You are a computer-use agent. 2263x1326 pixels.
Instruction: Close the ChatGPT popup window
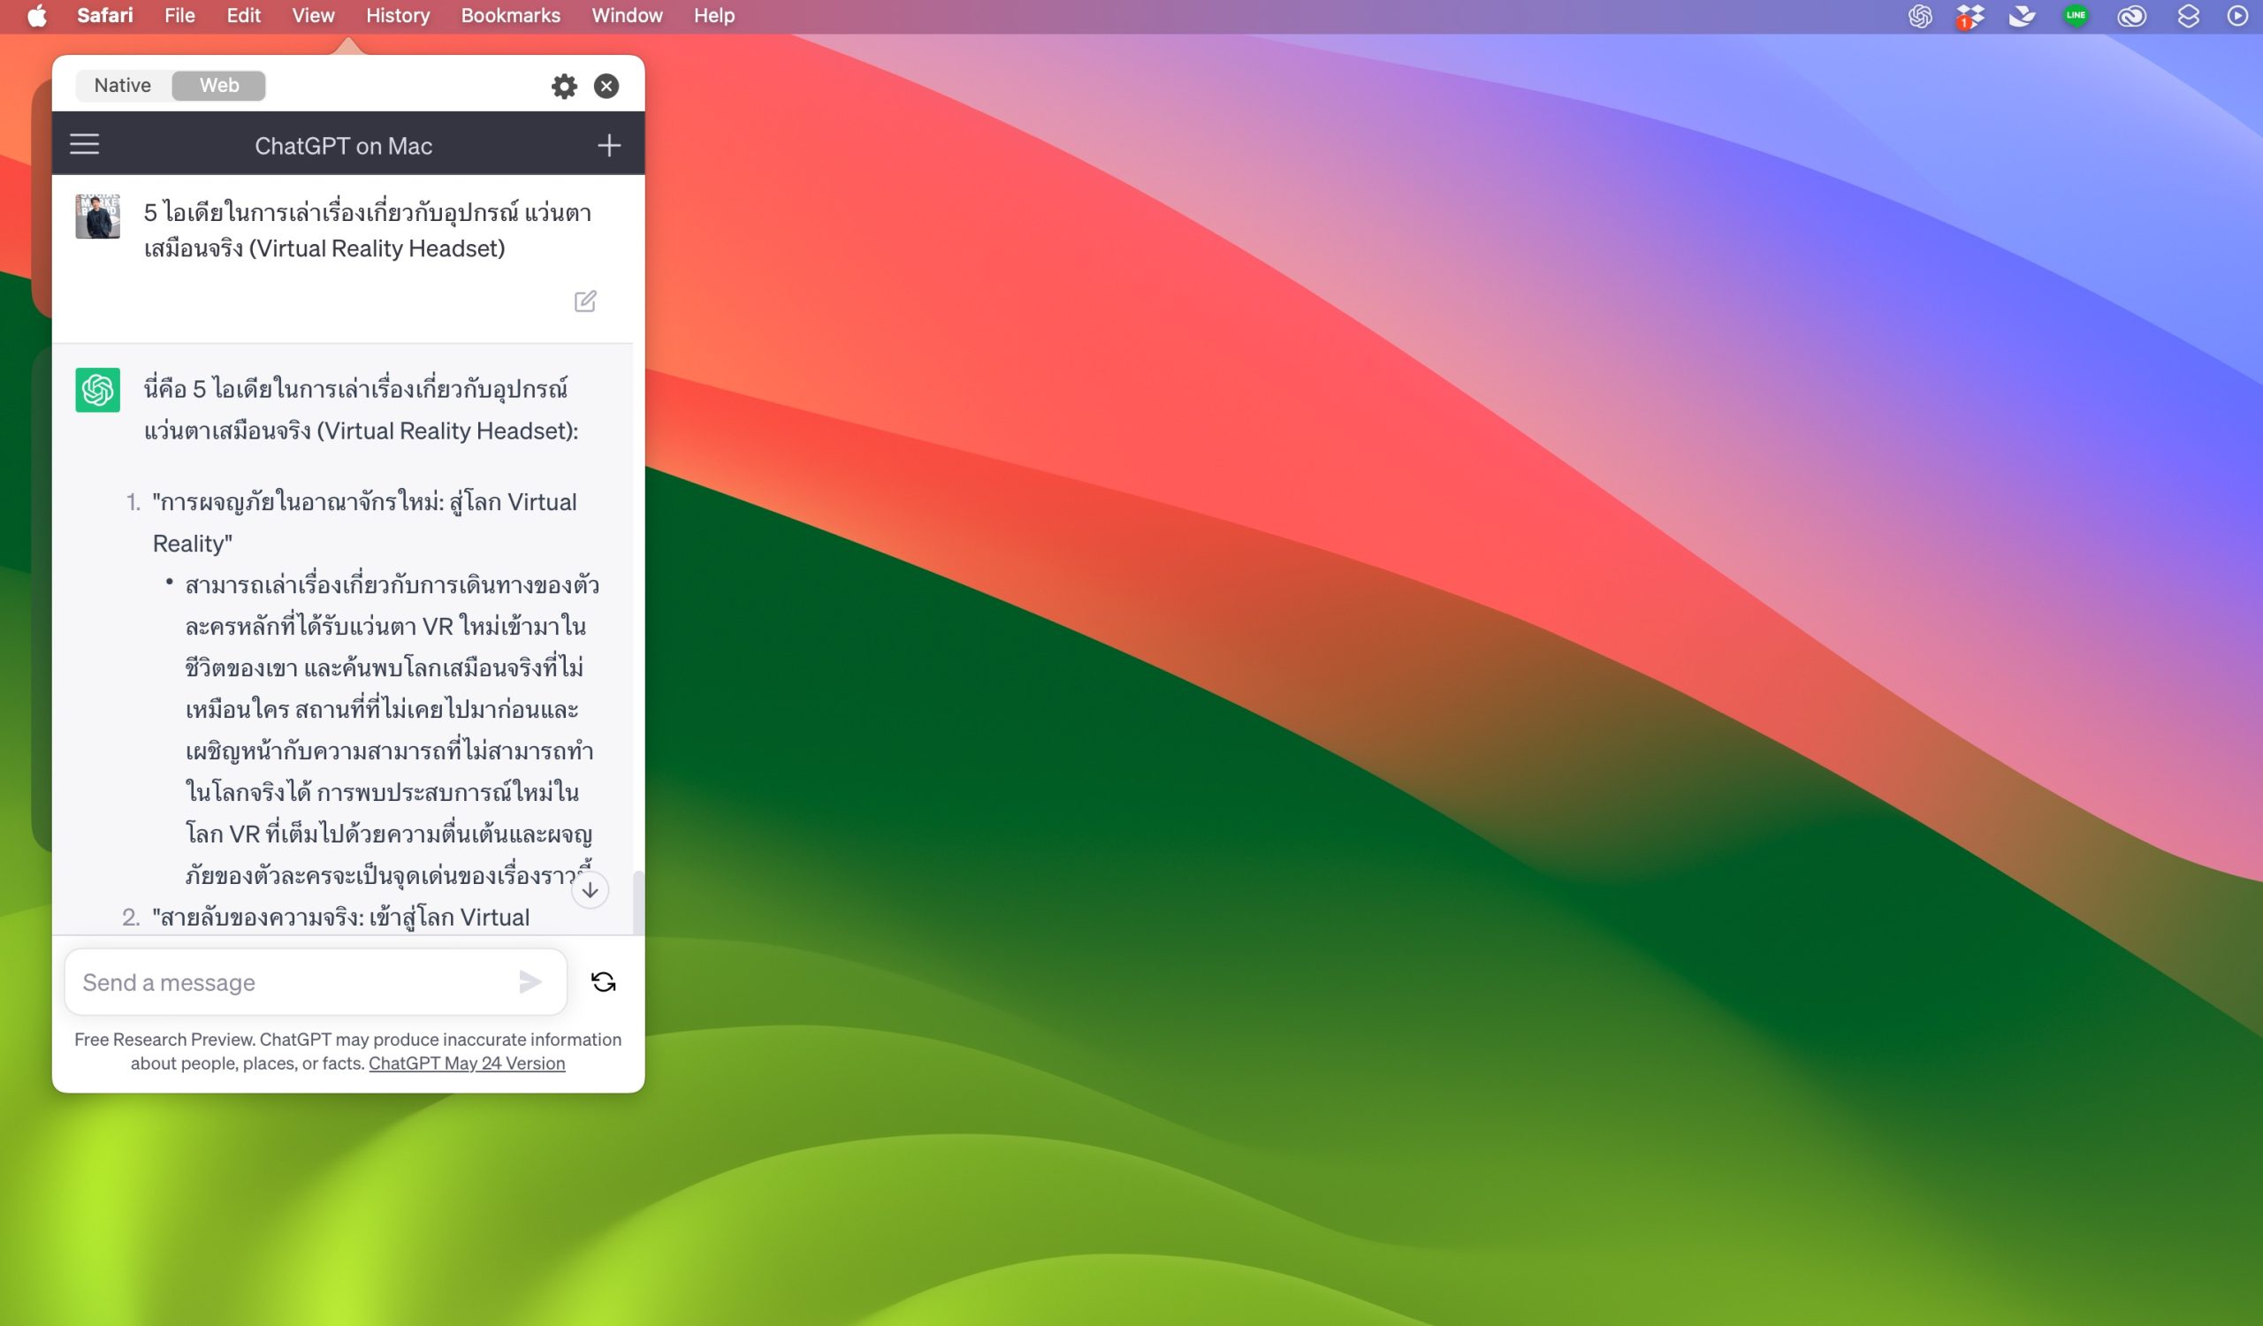(x=606, y=86)
